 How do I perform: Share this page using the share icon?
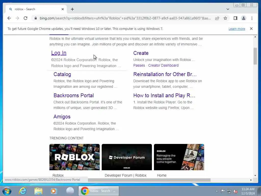[217, 18]
